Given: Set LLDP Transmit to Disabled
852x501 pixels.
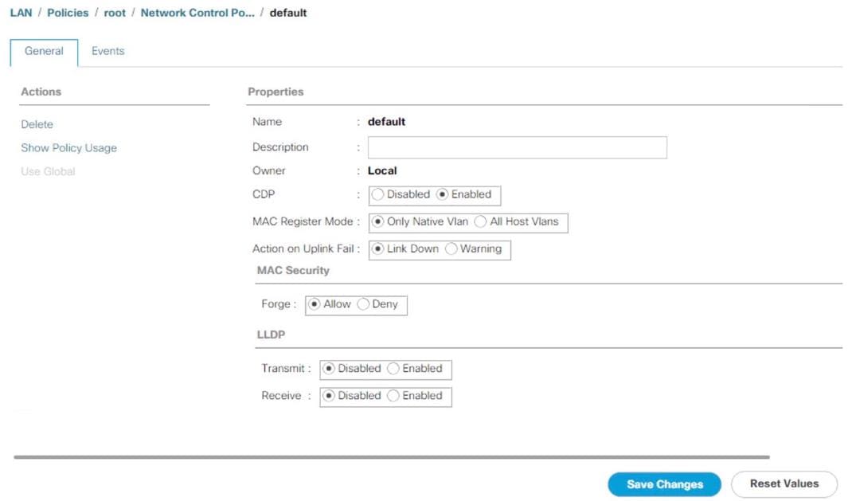Looking at the screenshot, I should (329, 369).
